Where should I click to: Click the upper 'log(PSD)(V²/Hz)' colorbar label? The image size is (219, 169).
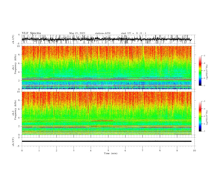[207, 72]
